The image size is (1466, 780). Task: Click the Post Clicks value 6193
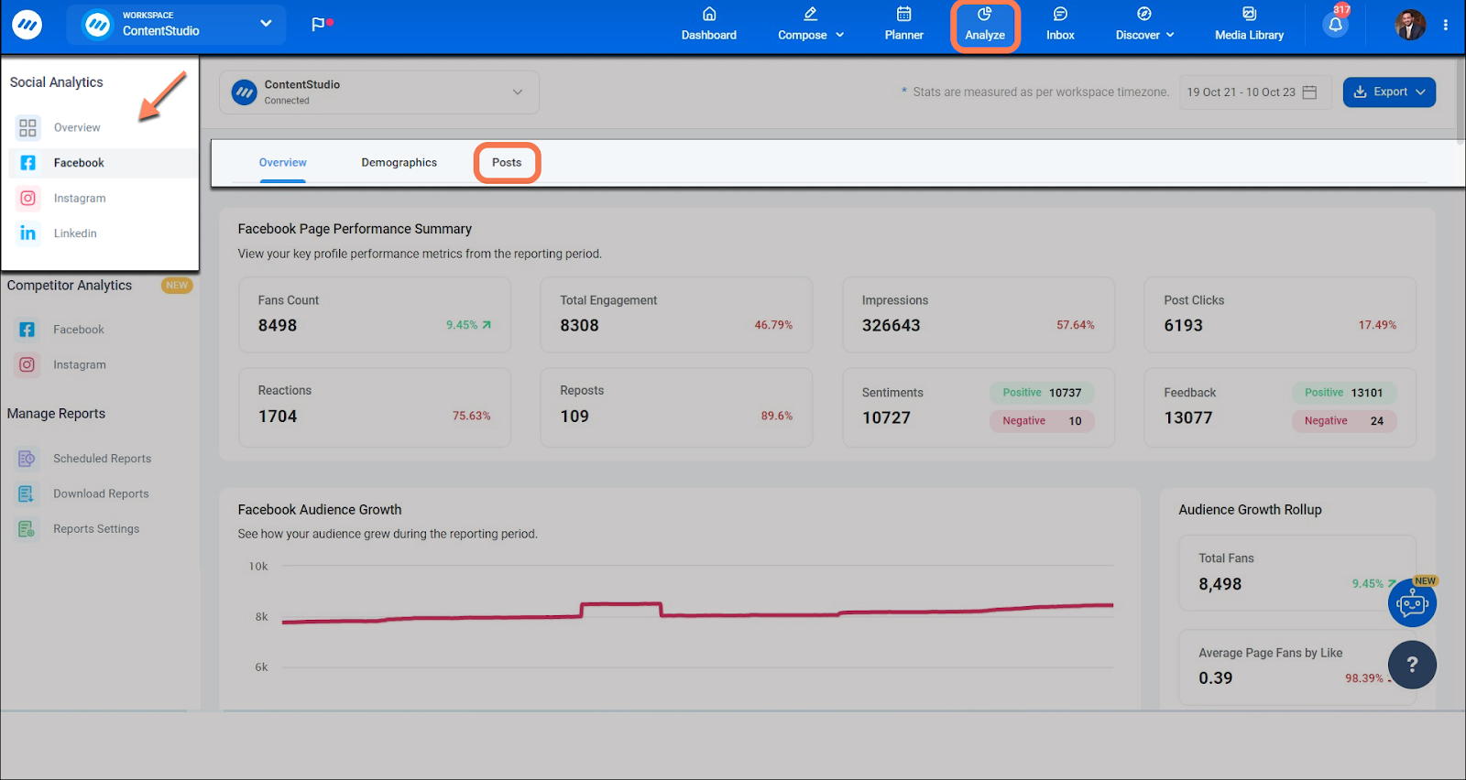1184,325
